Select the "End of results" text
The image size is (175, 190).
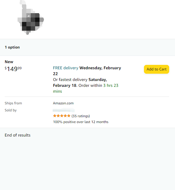18,135
